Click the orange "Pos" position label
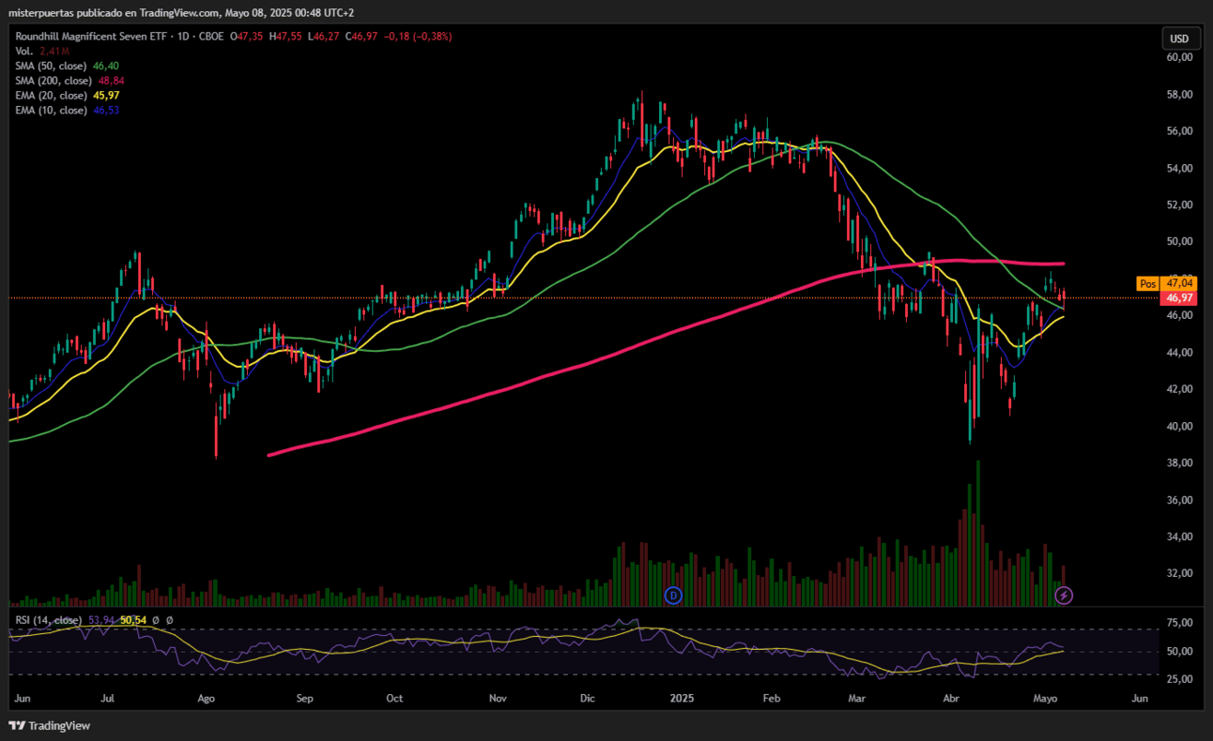The height and width of the screenshot is (741, 1213). point(1147,282)
